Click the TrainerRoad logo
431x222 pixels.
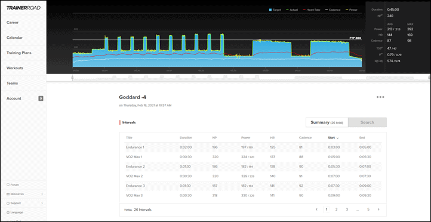tap(23, 8)
